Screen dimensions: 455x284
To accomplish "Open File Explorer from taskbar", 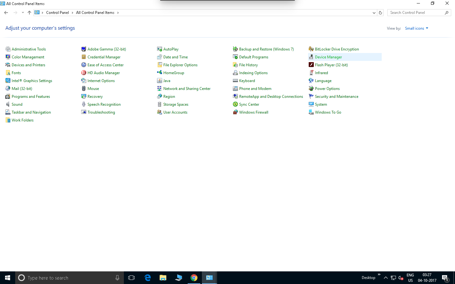I will [163, 278].
